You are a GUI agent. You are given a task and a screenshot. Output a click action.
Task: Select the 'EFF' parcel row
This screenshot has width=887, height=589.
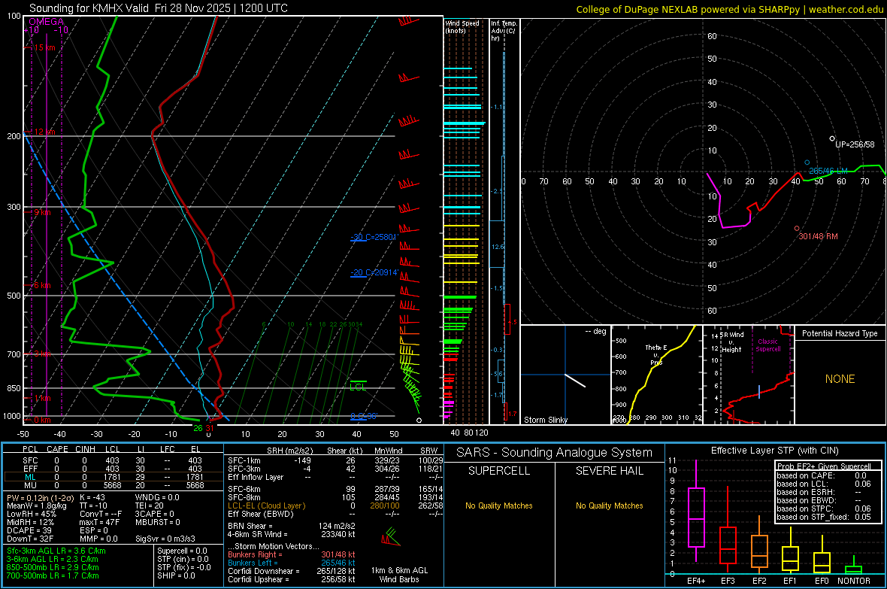112,469
